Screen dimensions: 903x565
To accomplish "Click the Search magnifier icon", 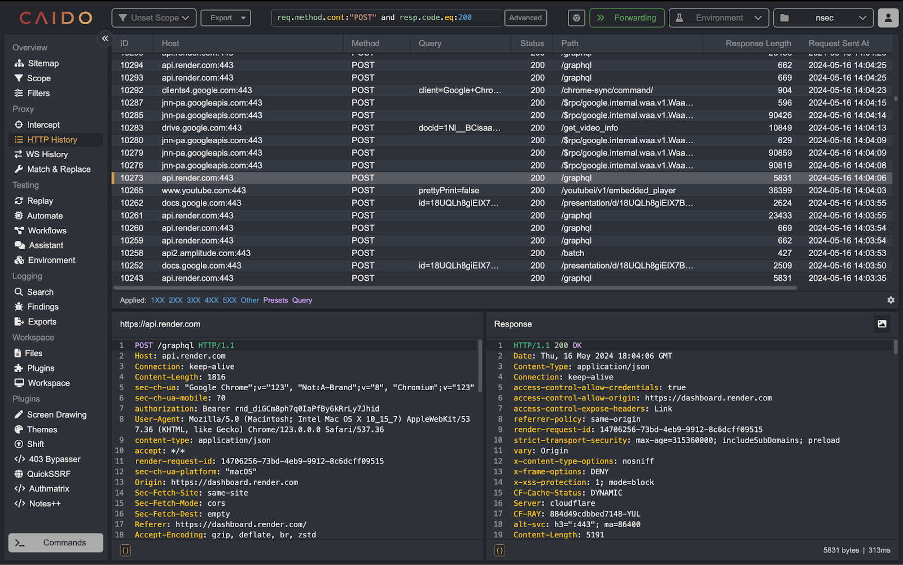I will click(19, 292).
